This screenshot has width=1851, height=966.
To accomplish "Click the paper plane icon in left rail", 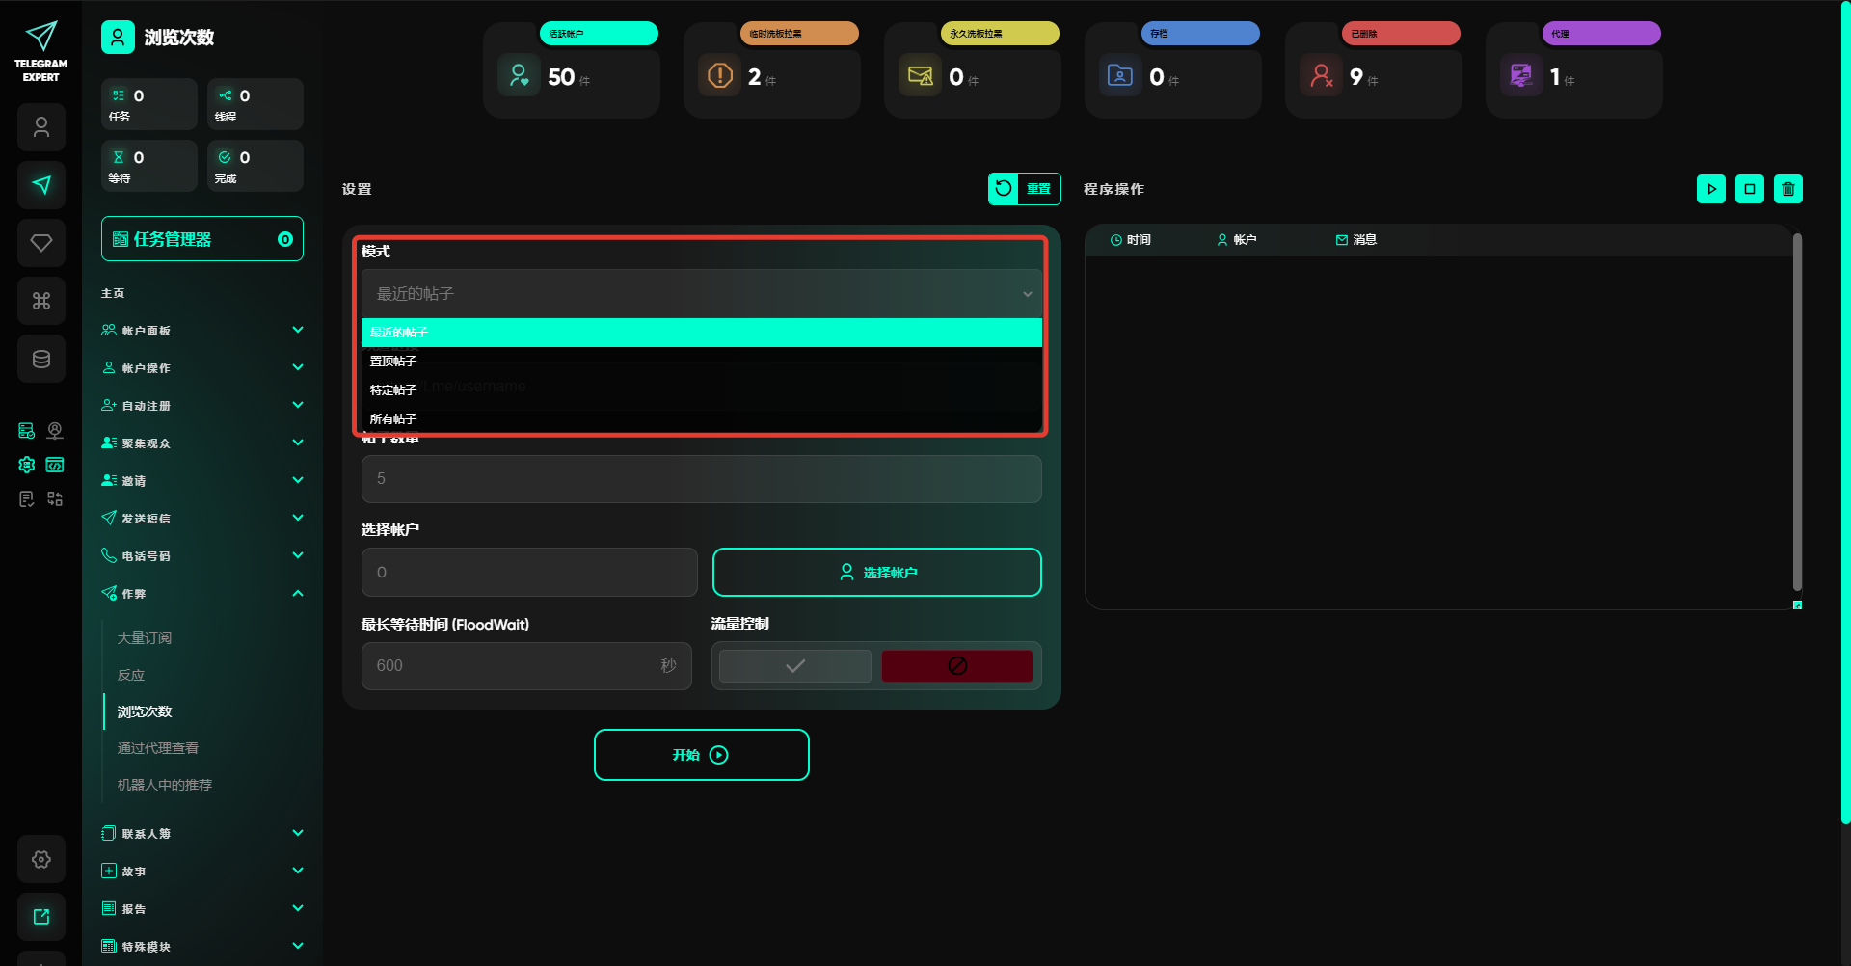I will tap(41, 185).
